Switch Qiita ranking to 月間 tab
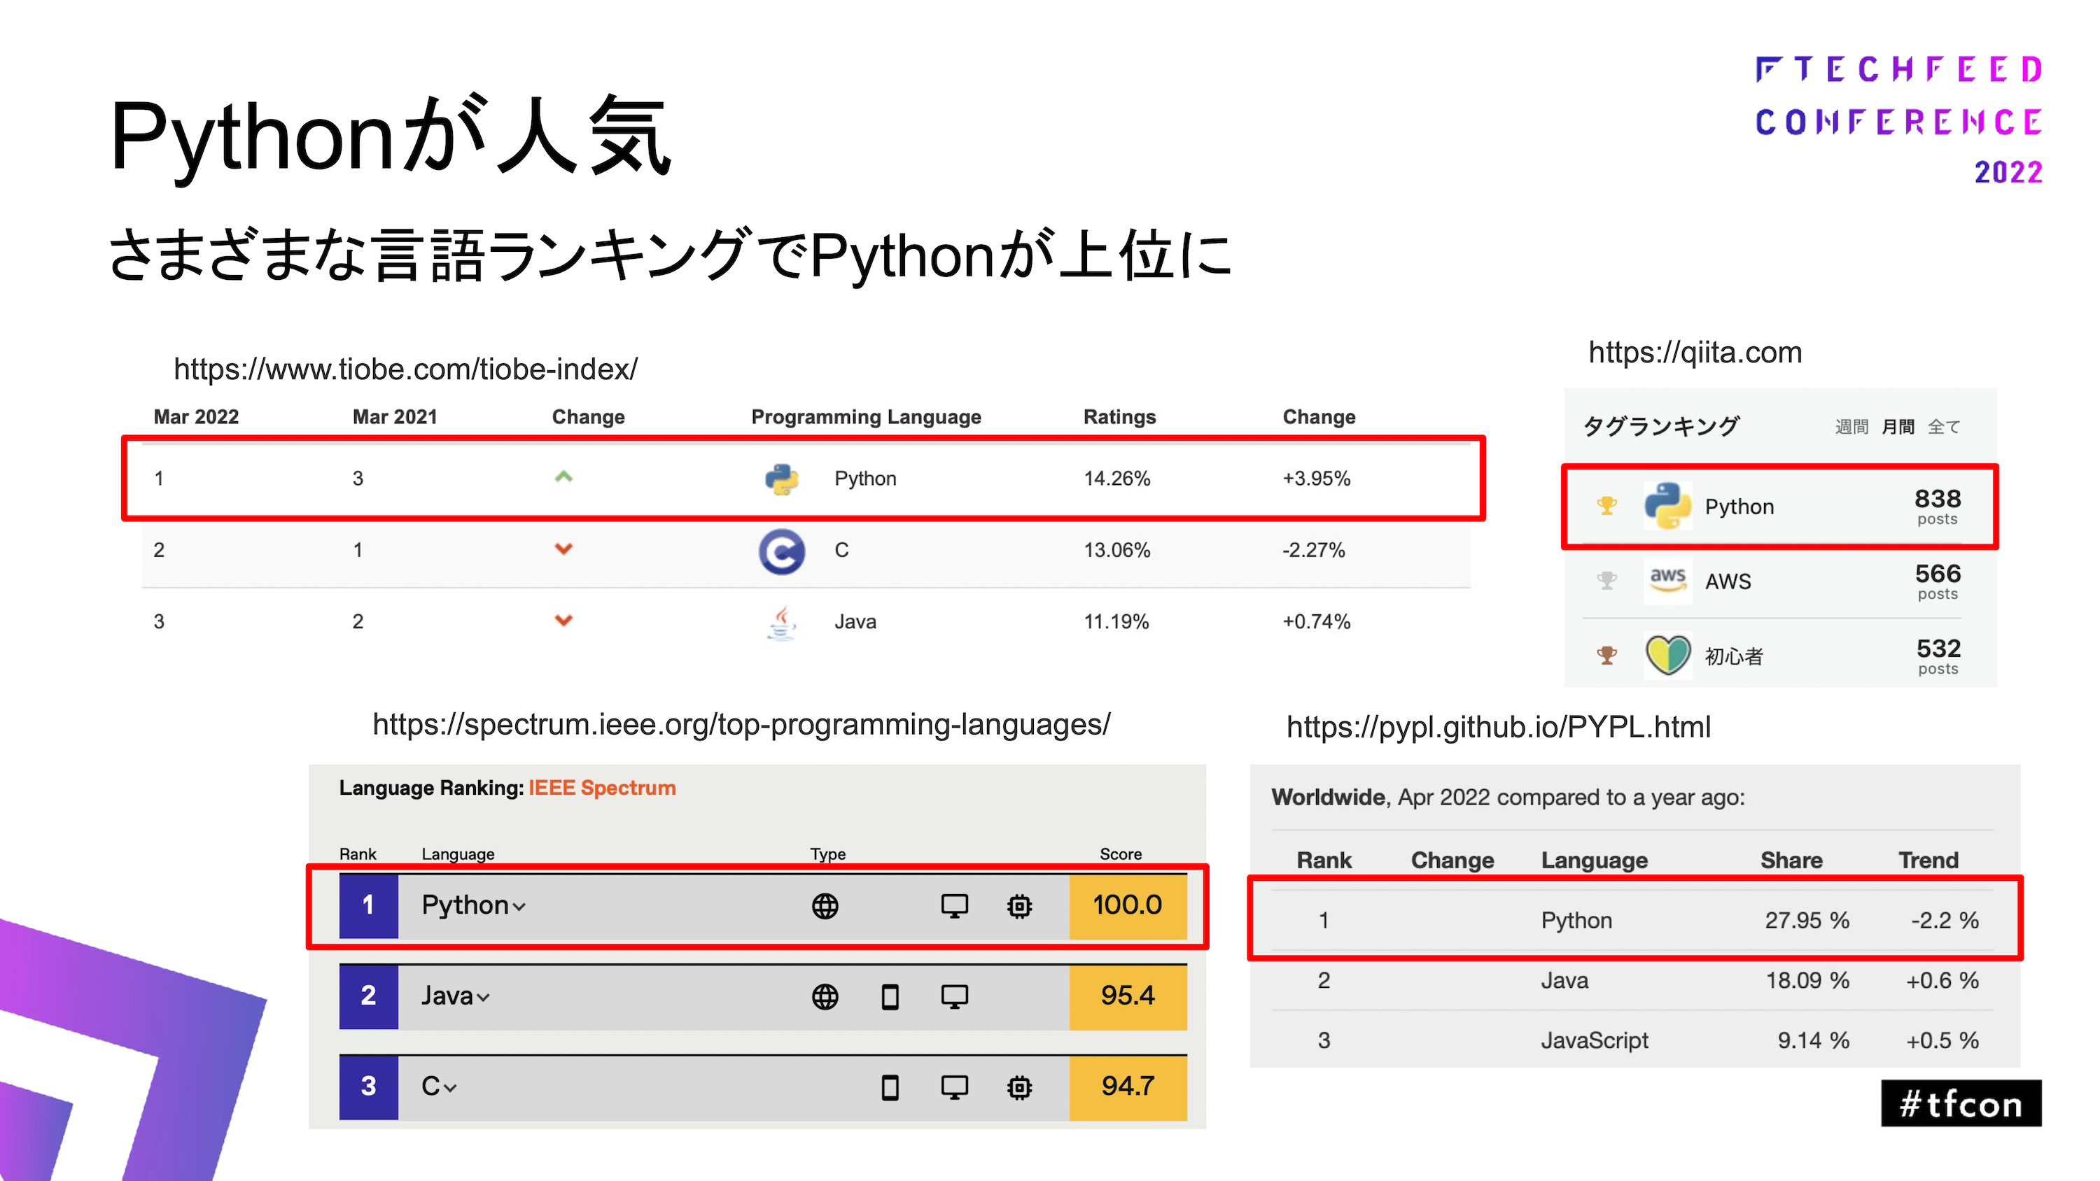The image size is (2100, 1181). pos(1898,427)
